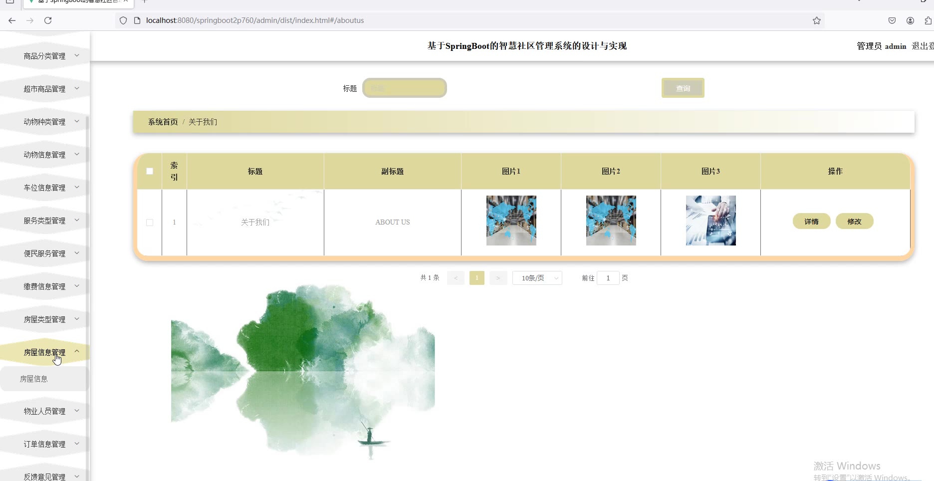
Task: Expand 车位信息管理 menu
Action: 45,188
